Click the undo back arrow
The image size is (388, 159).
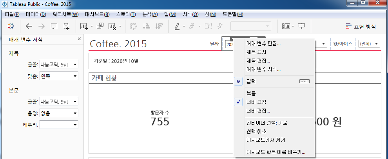(x=29, y=26)
